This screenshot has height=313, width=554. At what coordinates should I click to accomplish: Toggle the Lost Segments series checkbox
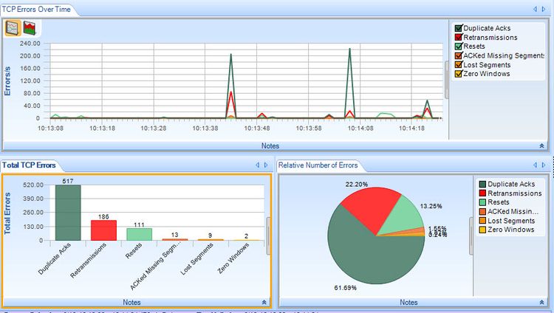tap(459, 65)
